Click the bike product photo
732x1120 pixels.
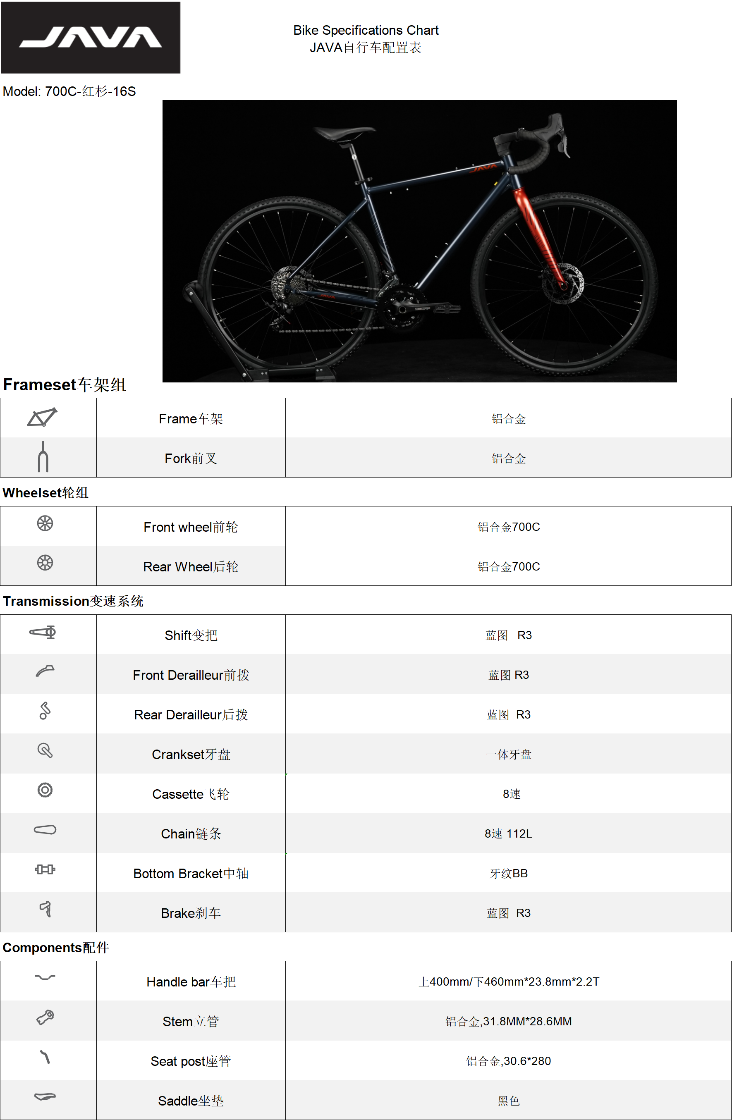tap(419, 241)
